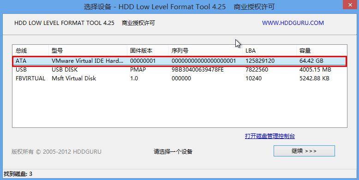Click firmware value 00000001
The width and height of the screenshot is (359, 180).
click(x=143, y=60)
